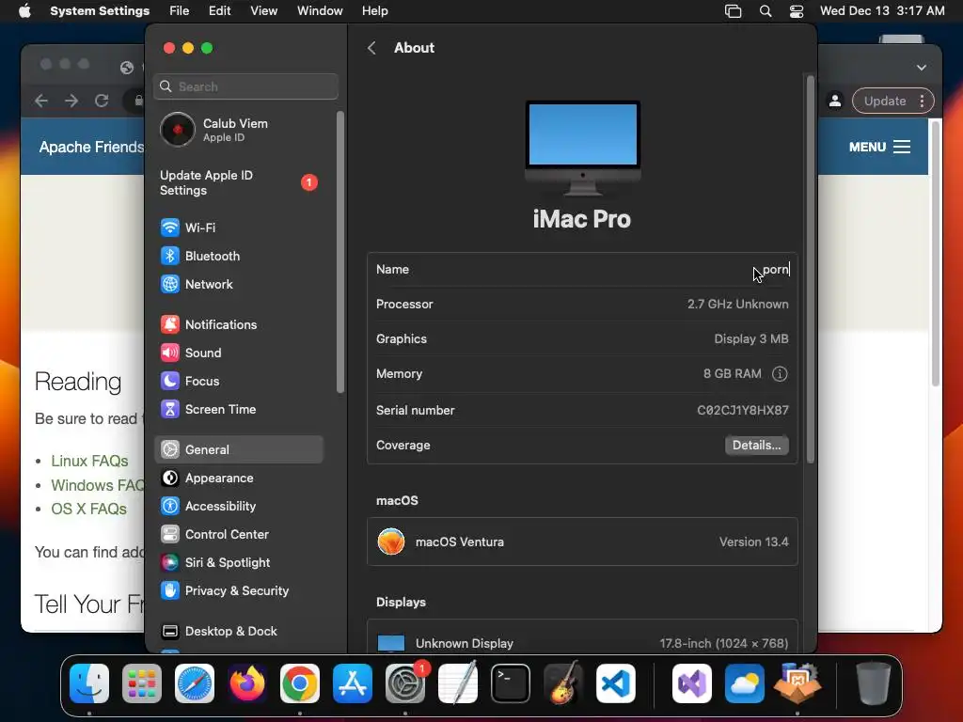Open Privacy & Security settings
This screenshot has width=963, height=722.
point(238,591)
